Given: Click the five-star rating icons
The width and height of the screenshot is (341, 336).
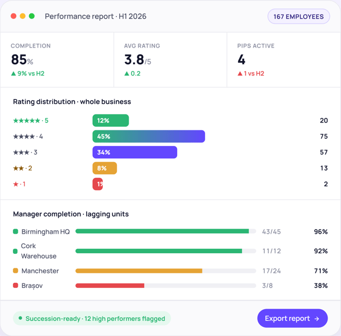Looking at the screenshot, I should click(x=27, y=121).
